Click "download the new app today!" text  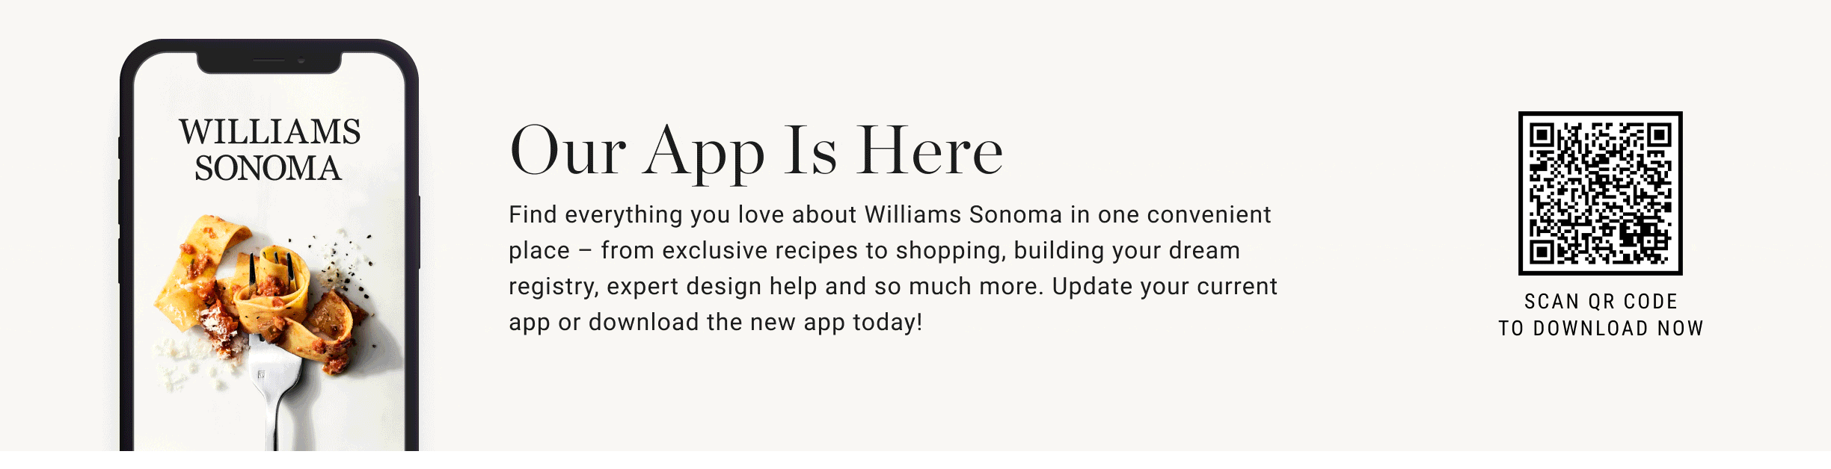[755, 322]
